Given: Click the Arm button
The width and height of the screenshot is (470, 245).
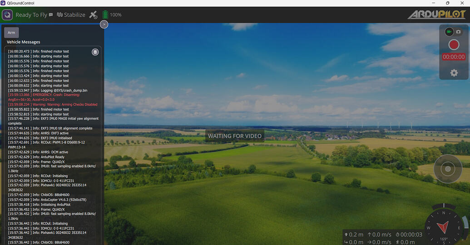Looking at the screenshot, I should tap(11, 33).
